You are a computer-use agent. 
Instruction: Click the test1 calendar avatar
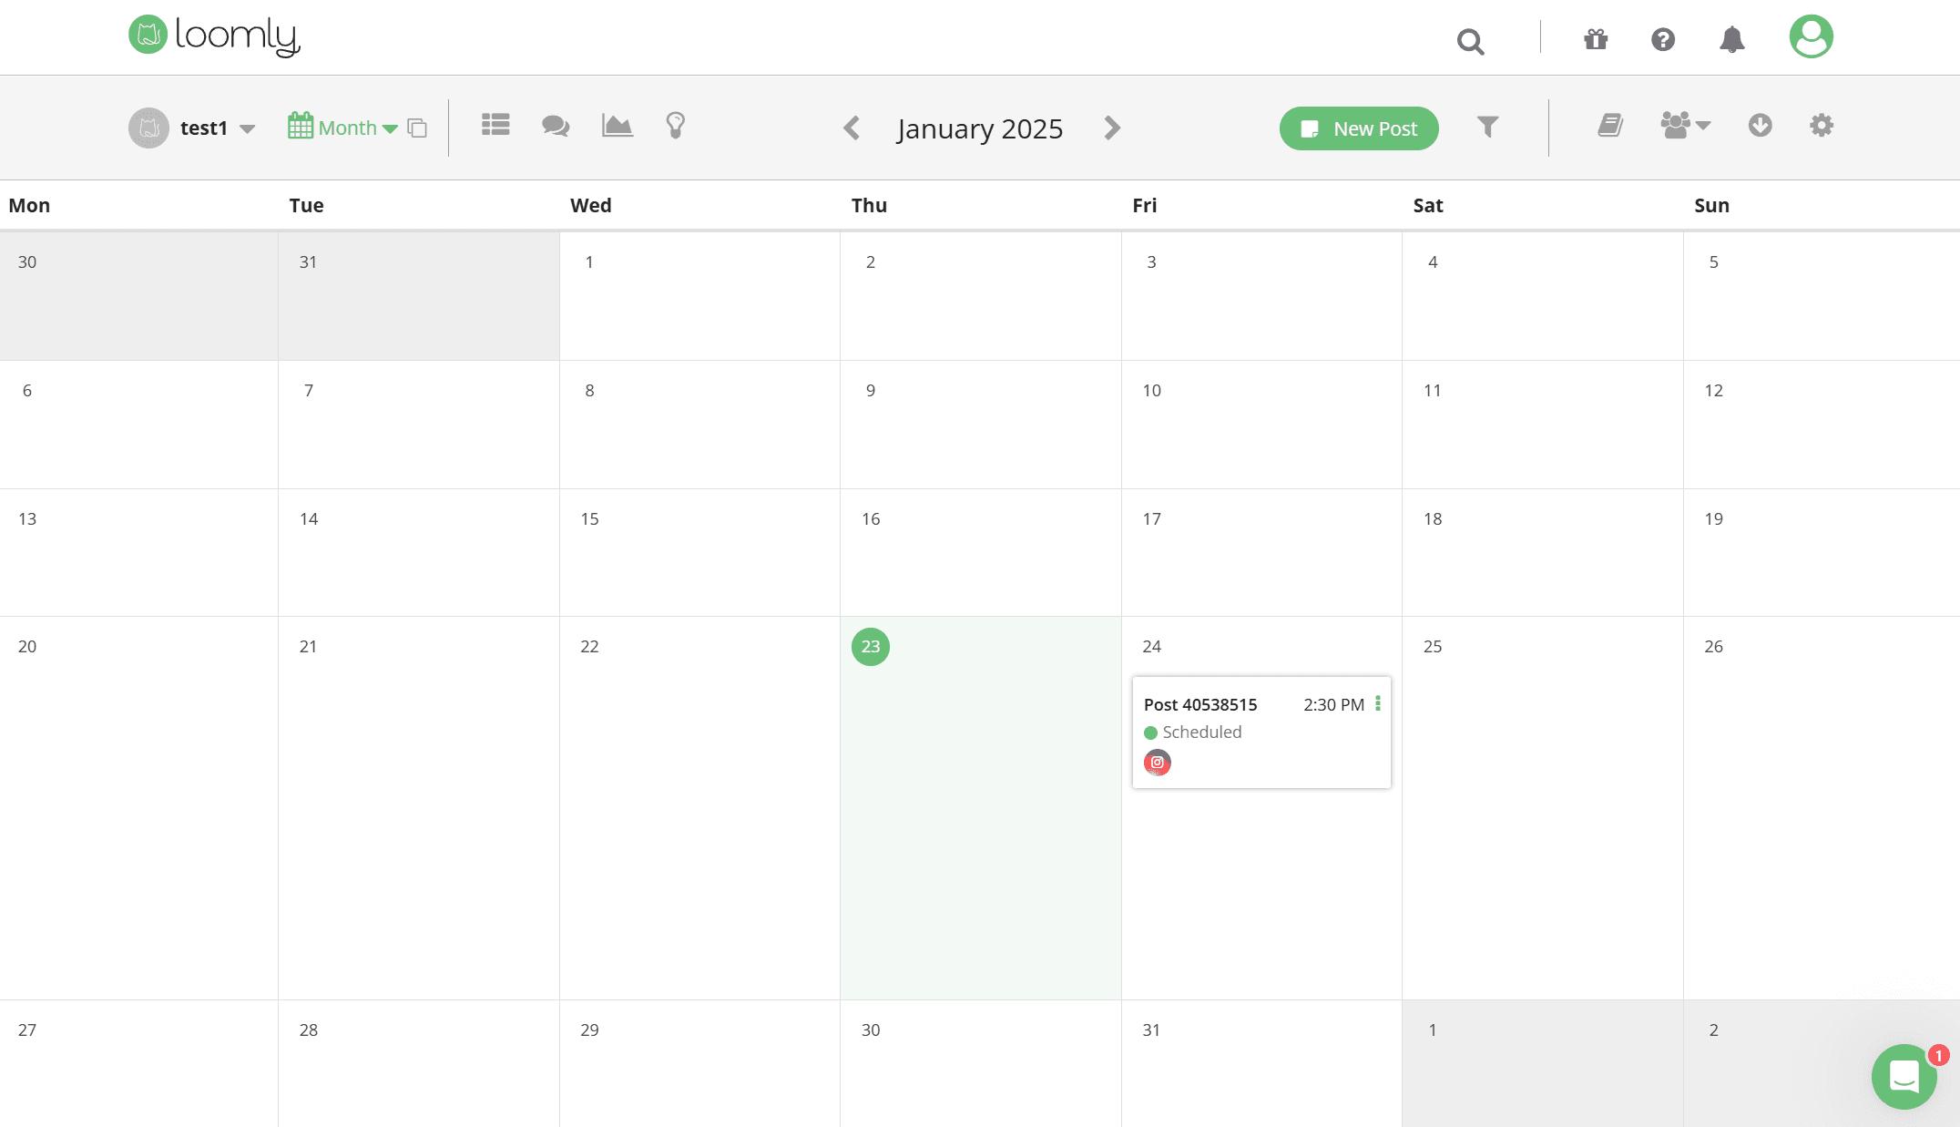tap(148, 128)
